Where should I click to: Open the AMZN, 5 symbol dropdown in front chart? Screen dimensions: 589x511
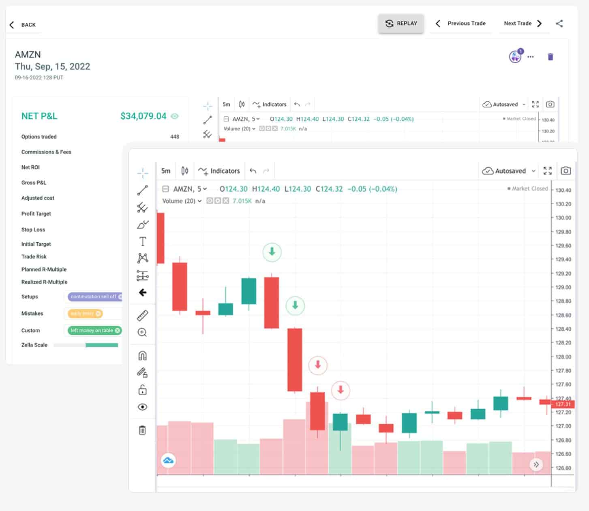pyautogui.click(x=190, y=189)
